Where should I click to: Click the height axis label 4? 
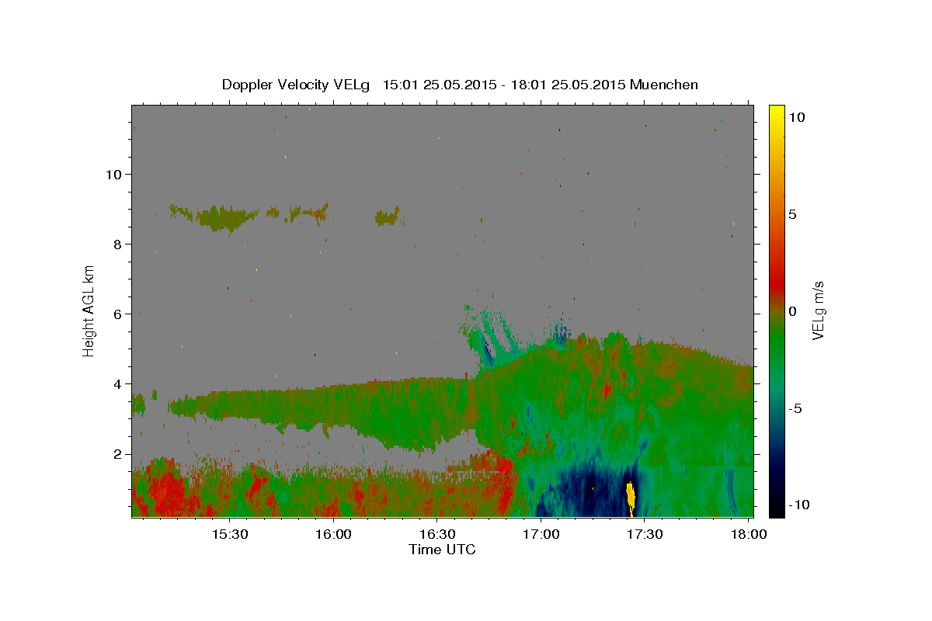tap(117, 383)
